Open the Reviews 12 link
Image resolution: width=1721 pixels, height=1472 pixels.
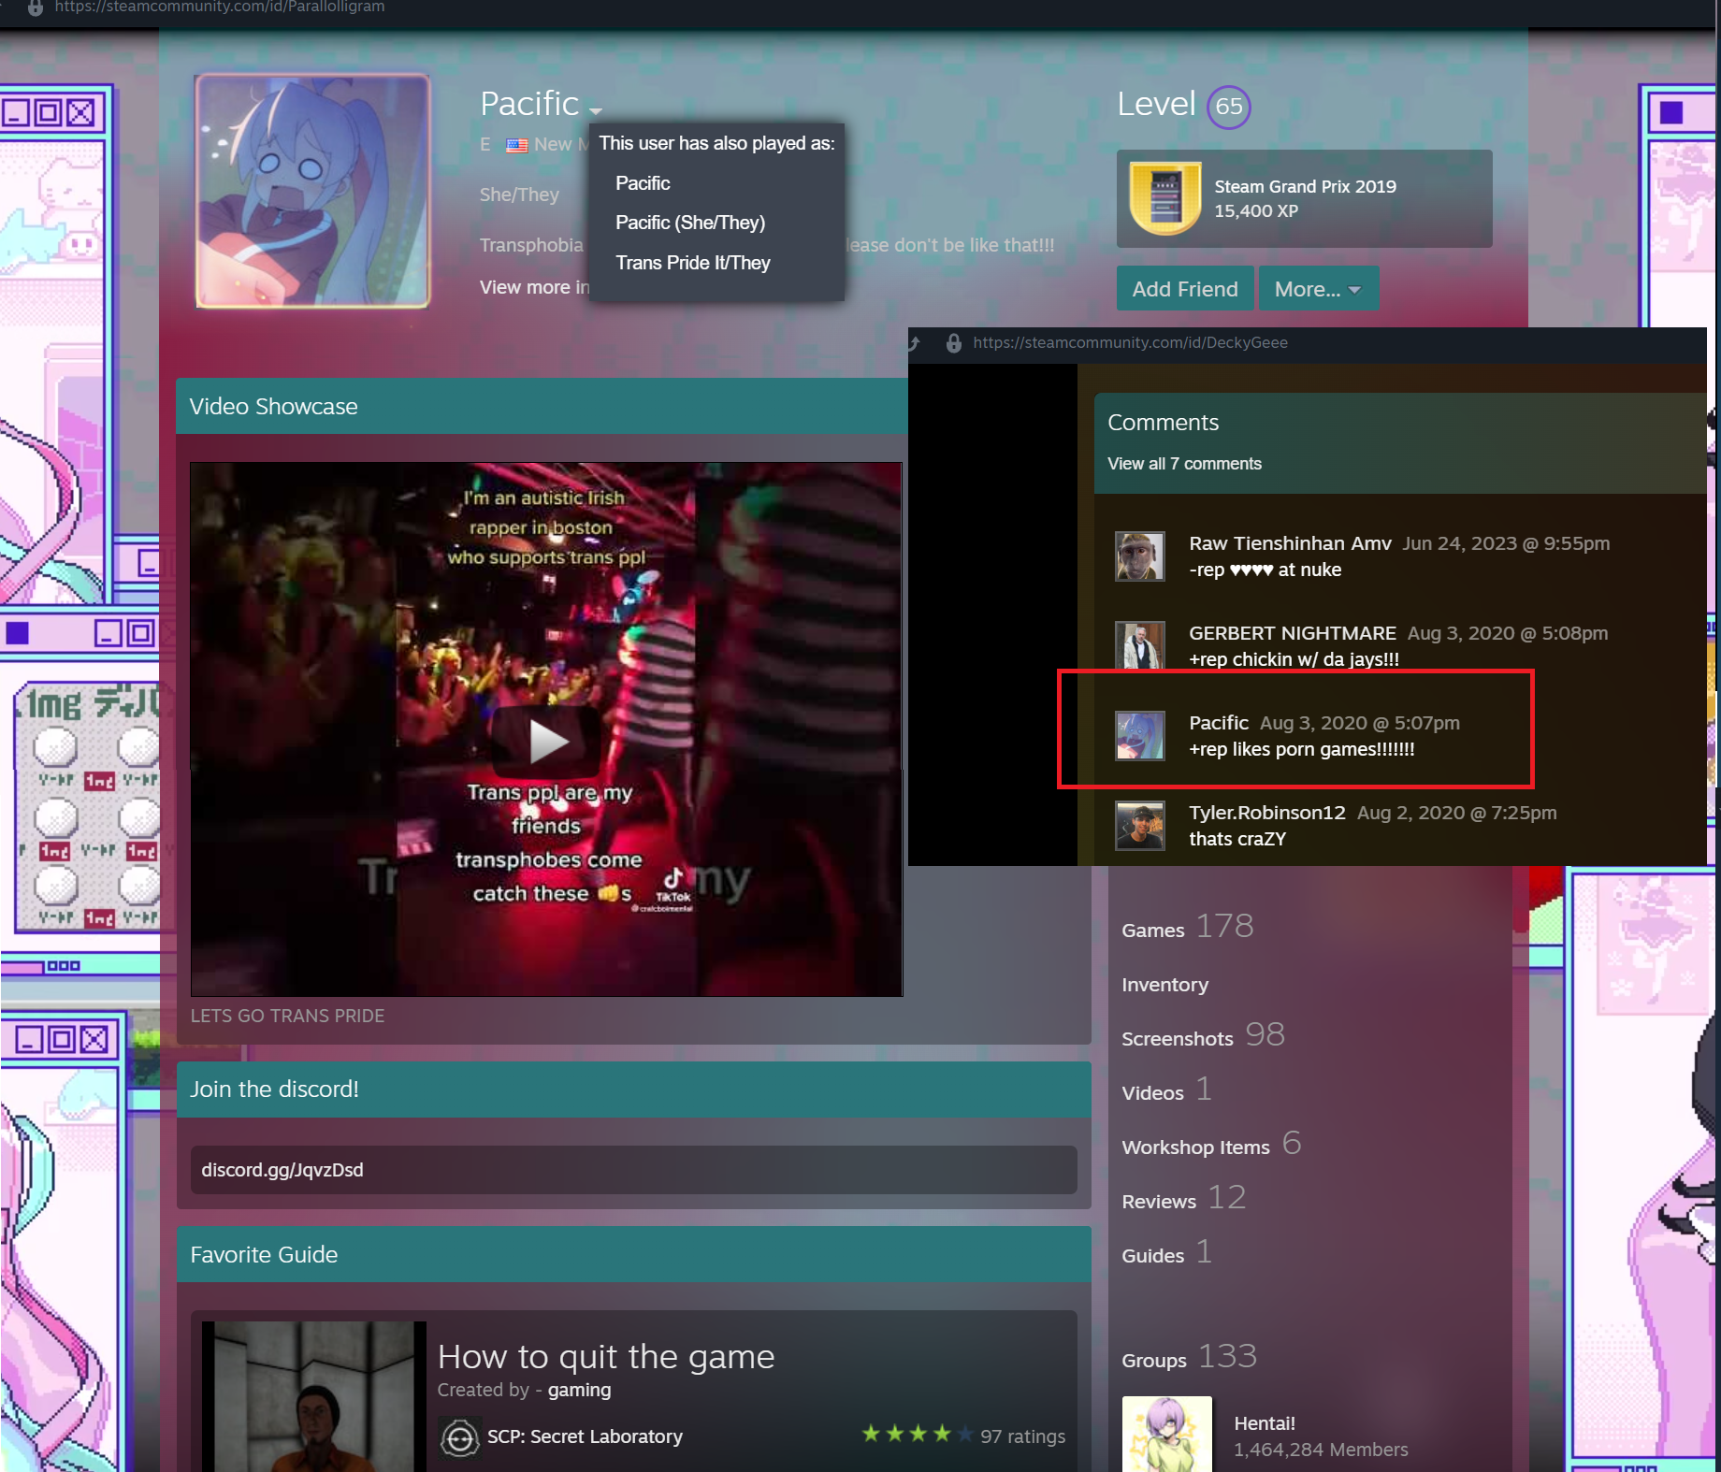(x=1183, y=1198)
